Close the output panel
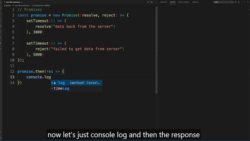Viewport: 250px width, 141px height. tap(248, 2)
